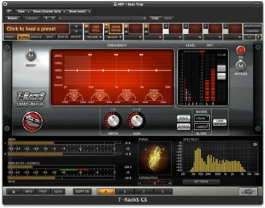Select the PRESET tab
The width and height of the screenshot is (265, 208).
click(10, 37)
